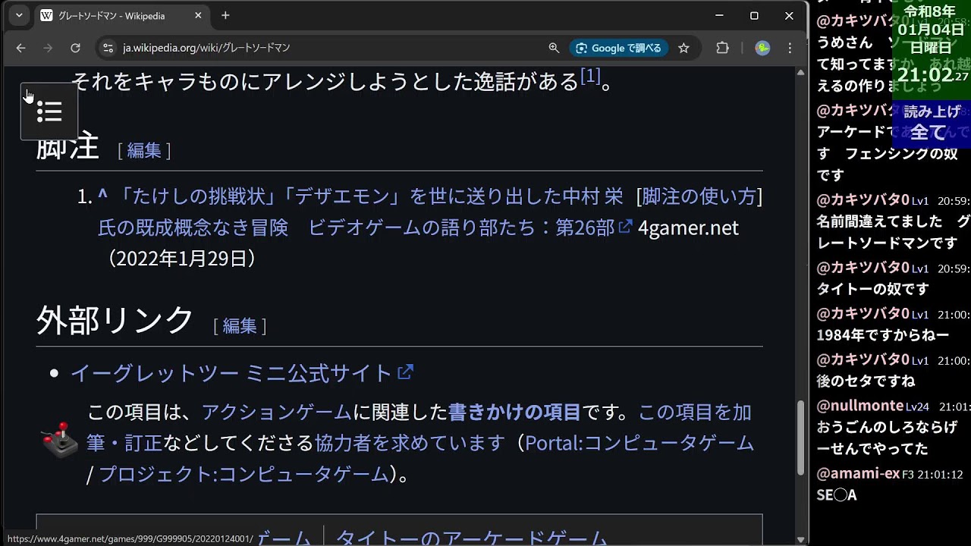Edit the 外部リンク section
This screenshot has width=971, height=546.
coord(240,325)
